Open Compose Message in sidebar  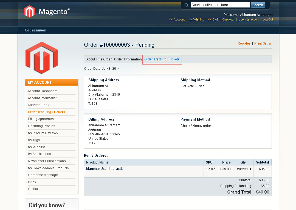pyautogui.click(x=43, y=175)
